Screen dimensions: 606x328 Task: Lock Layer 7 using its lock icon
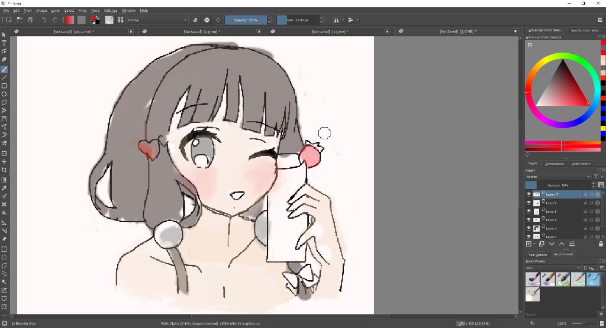[x=585, y=194]
